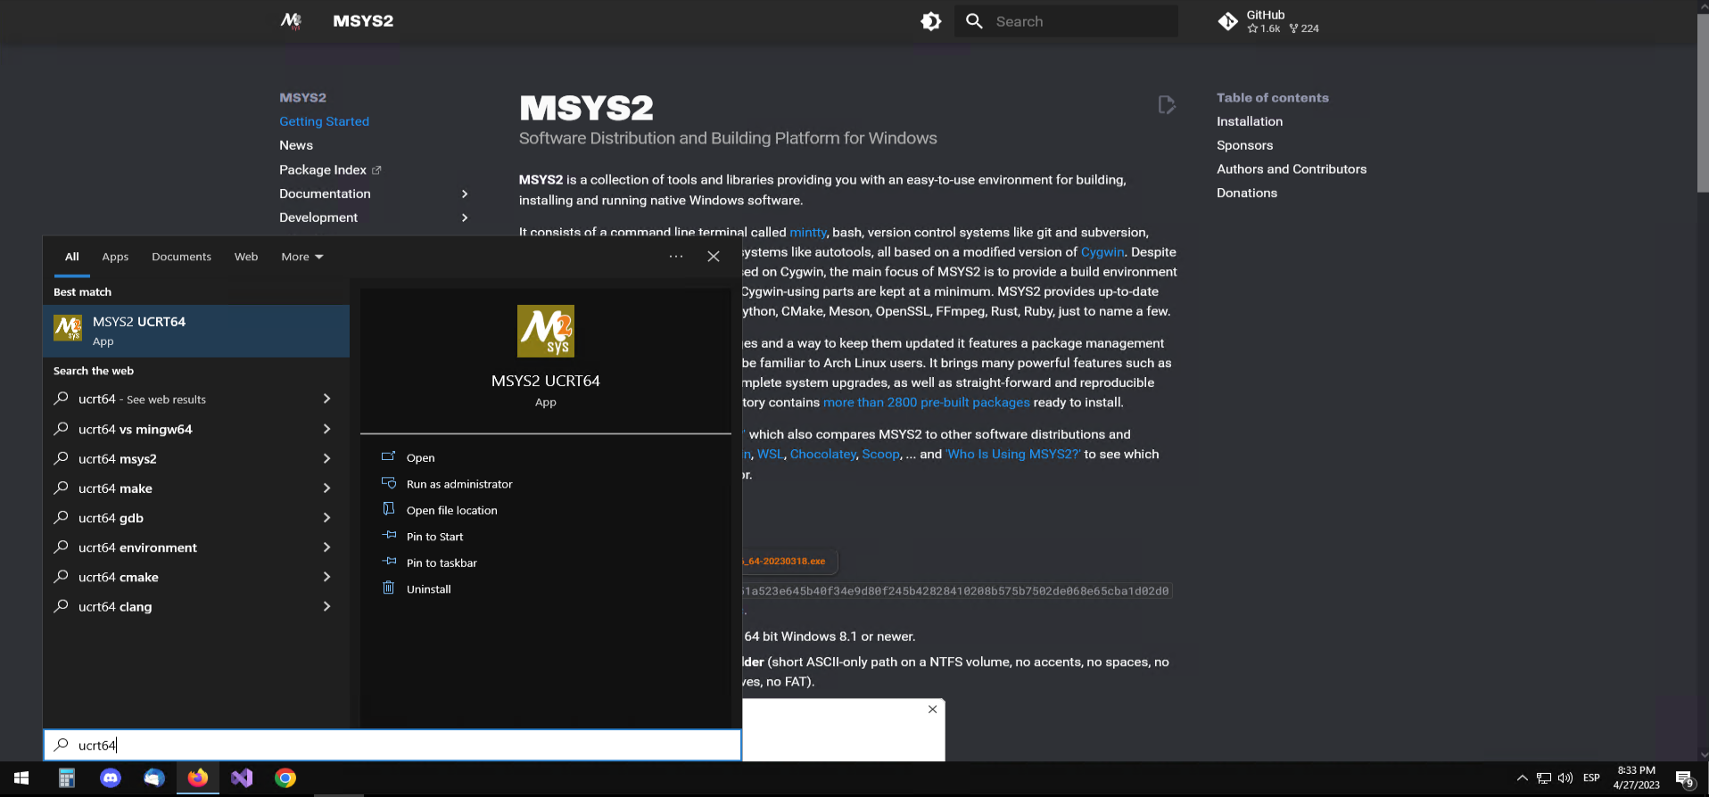The height and width of the screenshot is (797, 1709).
Task: Open the More filter dropdown
Action: click(302, 257)
